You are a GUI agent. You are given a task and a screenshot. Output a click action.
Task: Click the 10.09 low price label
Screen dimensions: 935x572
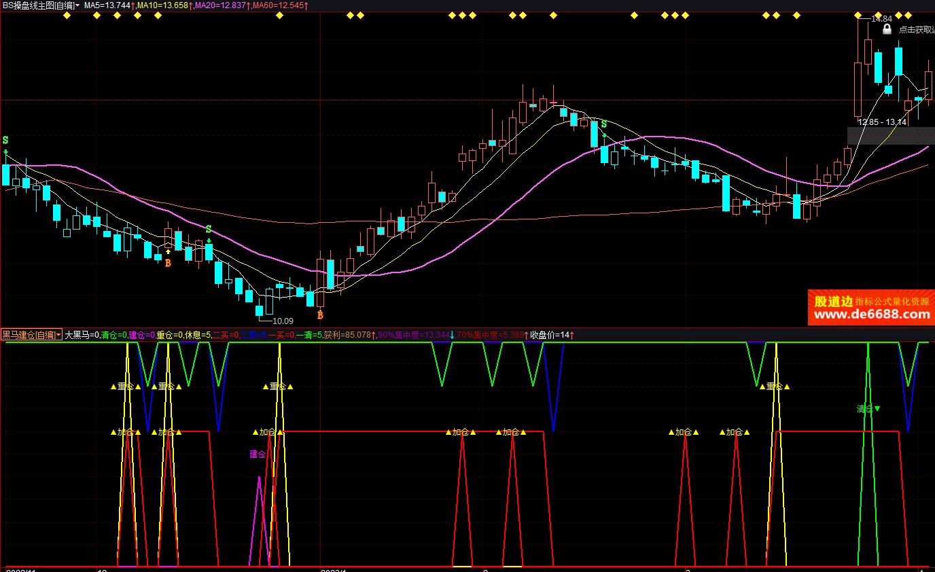283,321
